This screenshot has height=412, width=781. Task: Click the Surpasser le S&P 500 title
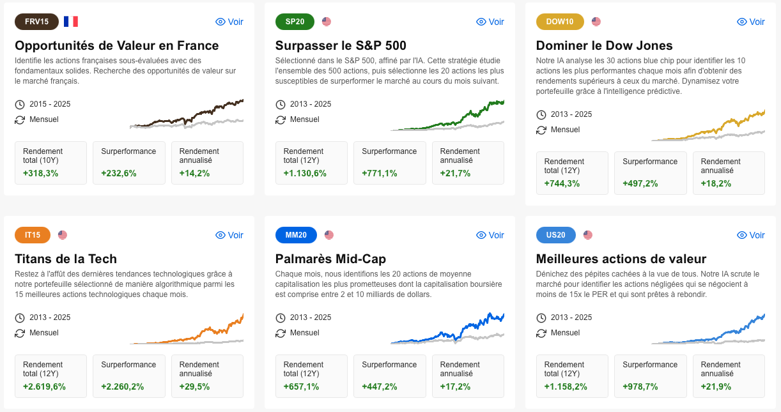341,45
